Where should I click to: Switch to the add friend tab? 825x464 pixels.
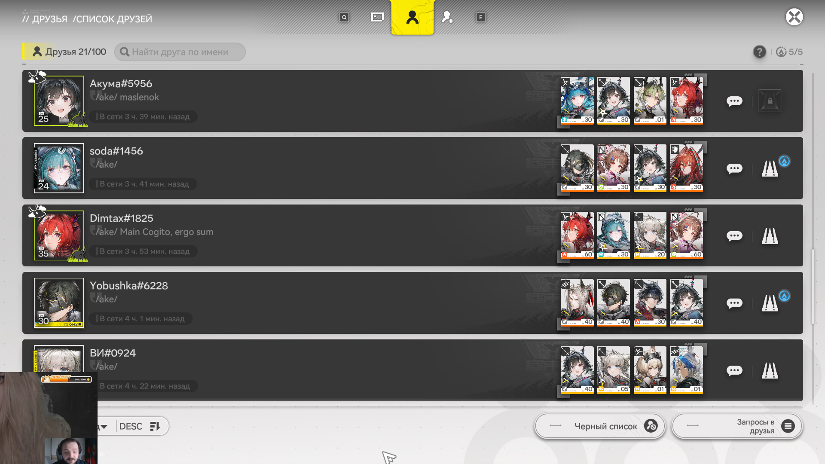point(447,17)
